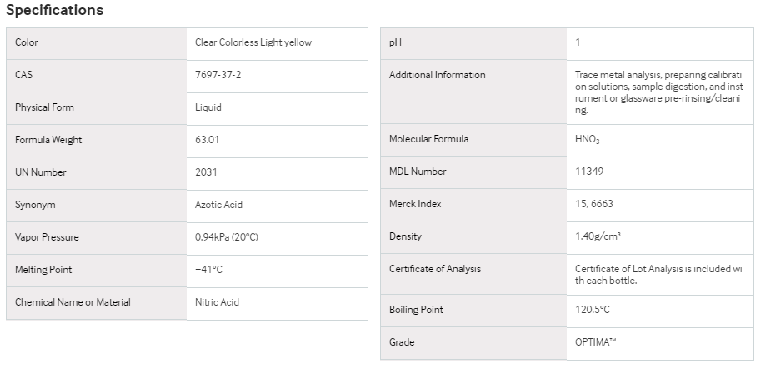Click the Specifications heading
Viewport: 761px width, 368px height.
point(54,10)
